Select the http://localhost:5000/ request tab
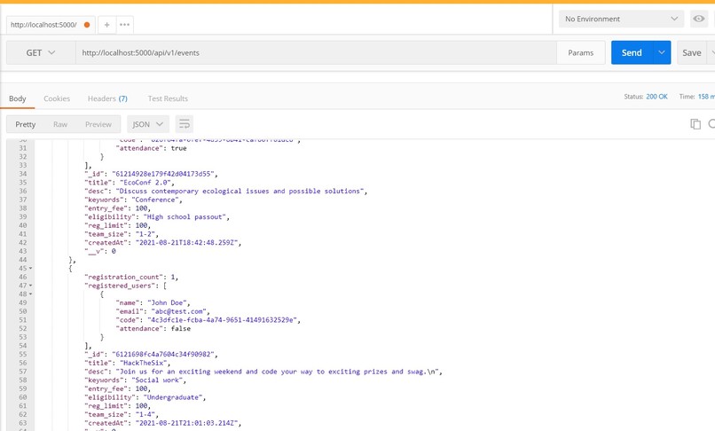This screenshot has width=715, height=431. coord(51,25)
